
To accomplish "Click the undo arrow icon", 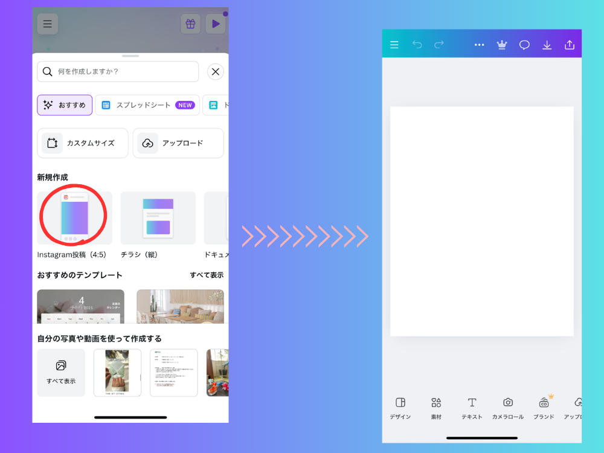I will [417, 45].
